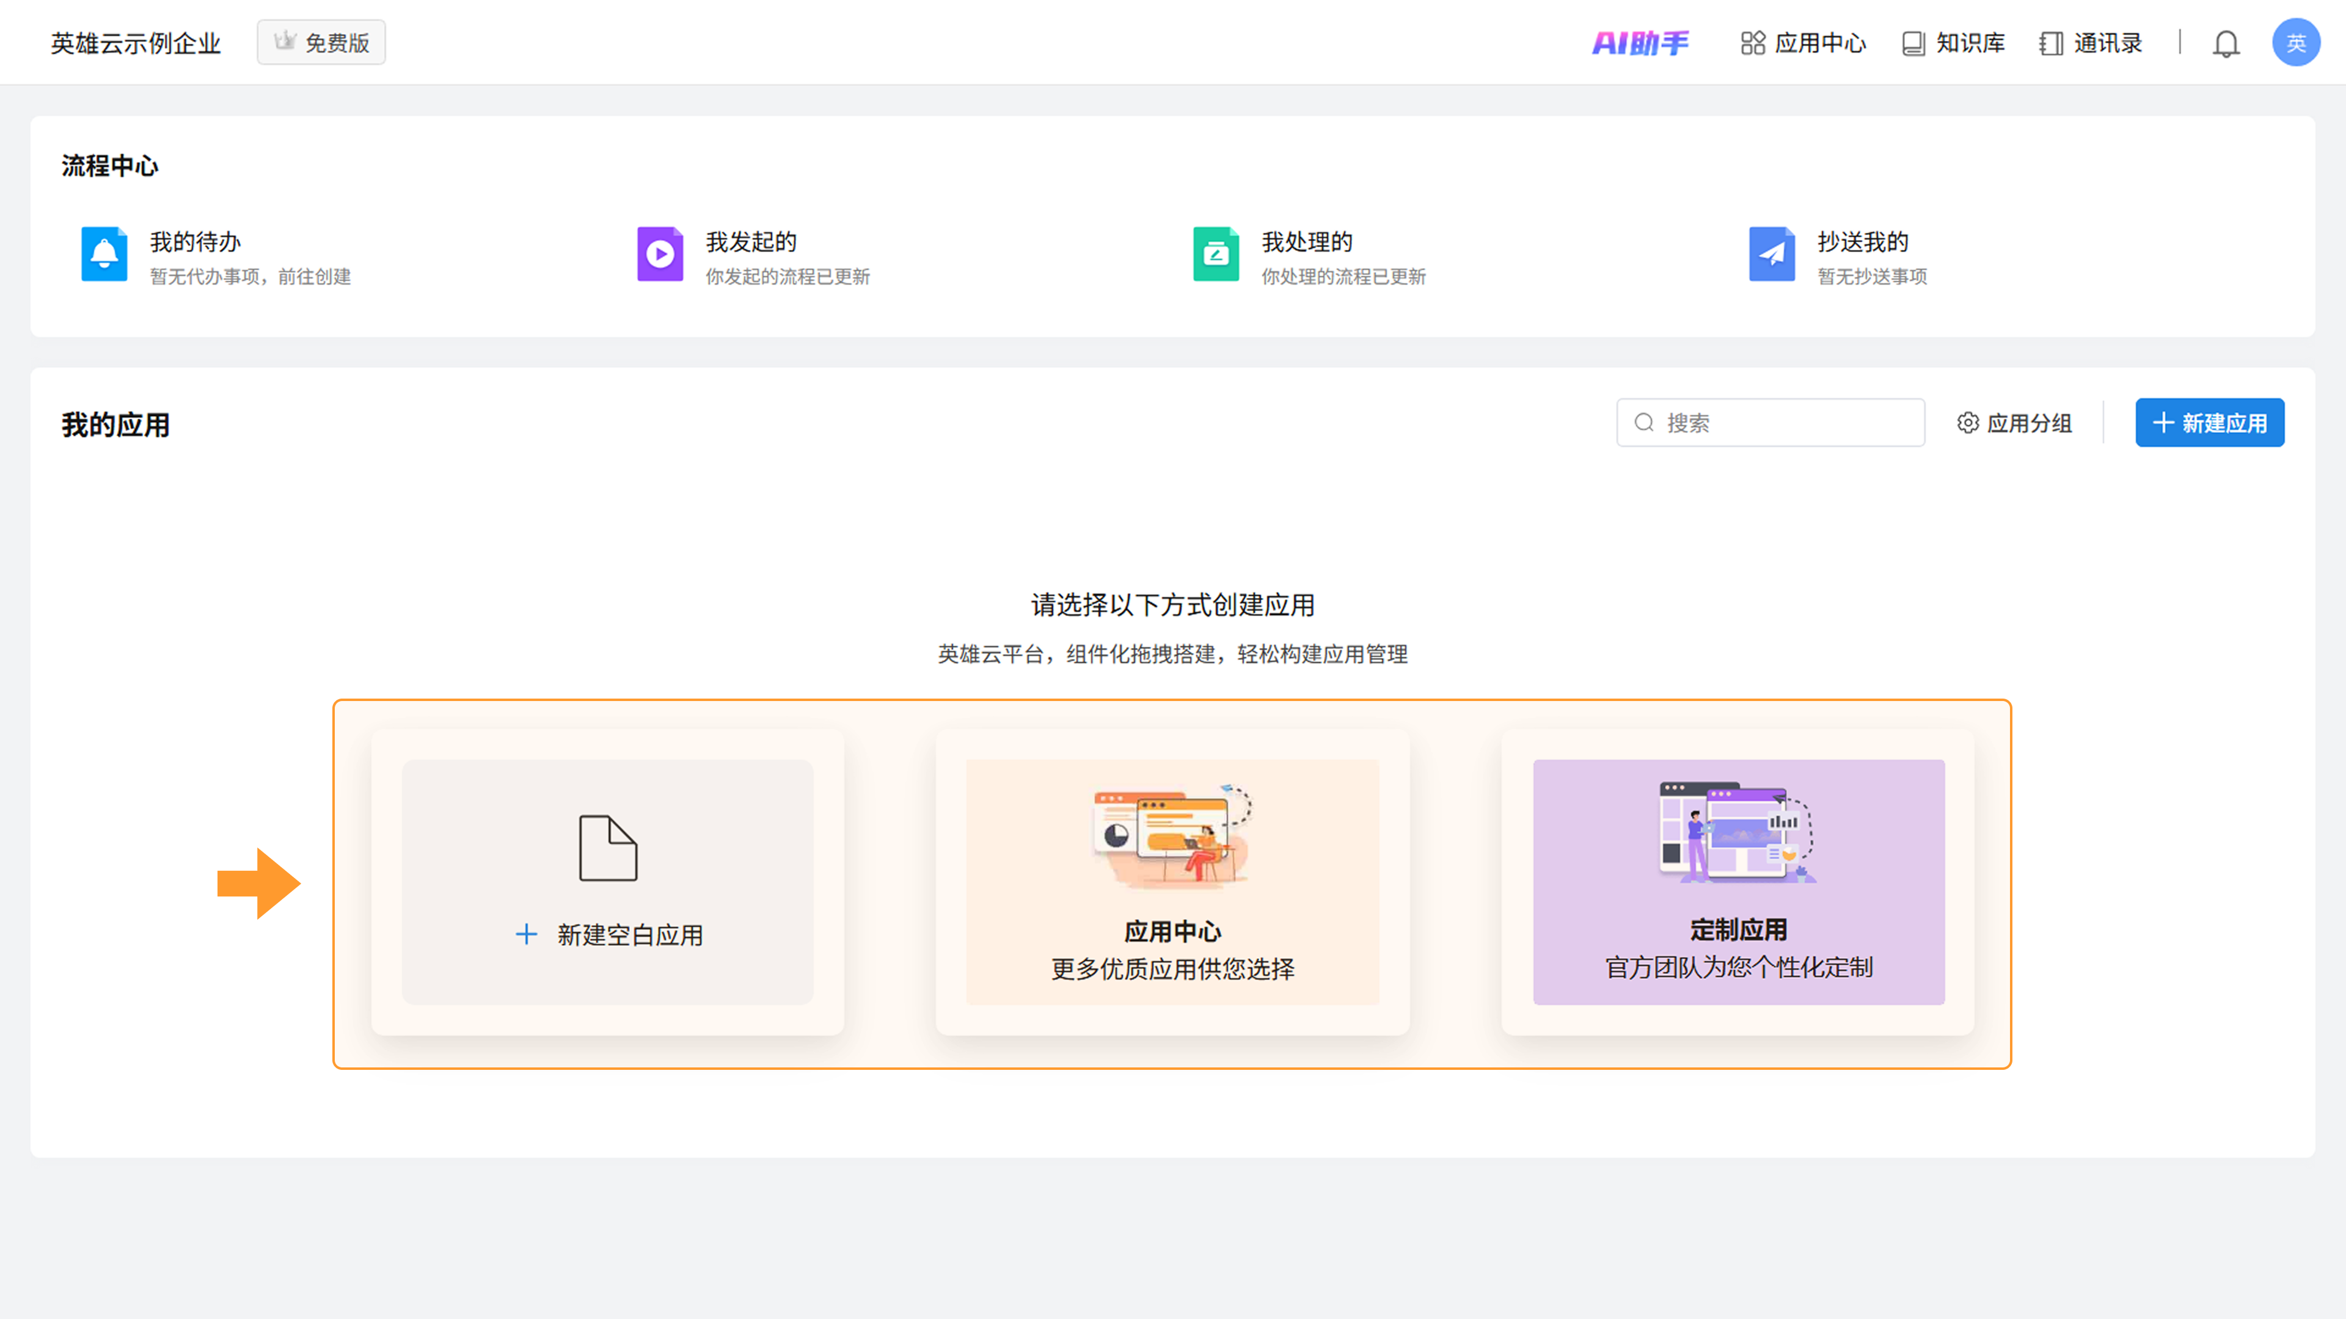This screenshot has height=1319, width=2346.
Task: Open the user avatar profile
Action: [2295, 43]
